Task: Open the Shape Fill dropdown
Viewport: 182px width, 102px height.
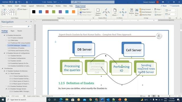Action: tap(85, 9)
